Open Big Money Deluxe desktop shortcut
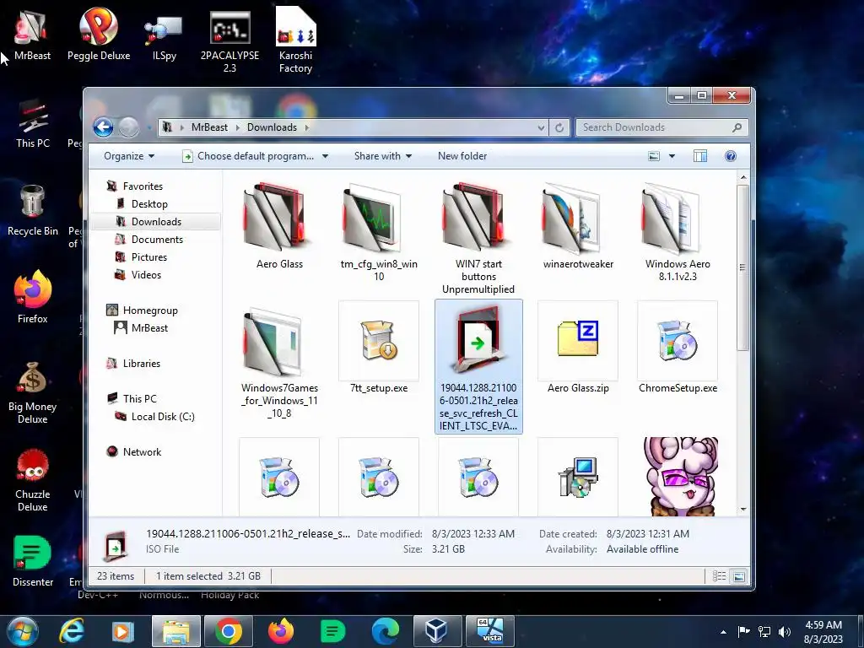 pos(33,392)
